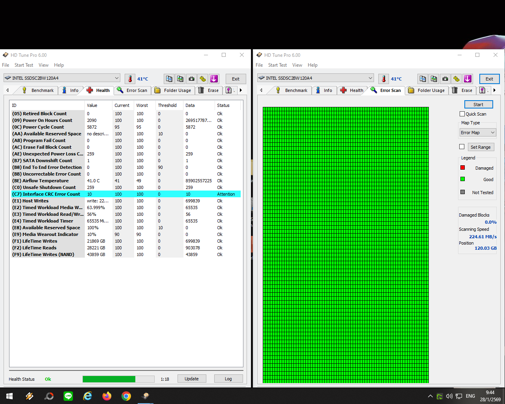This screenshot has width=505, height=404.
Task: Click copy-to-clipboard text icon in left window
Action: point(169,79)
